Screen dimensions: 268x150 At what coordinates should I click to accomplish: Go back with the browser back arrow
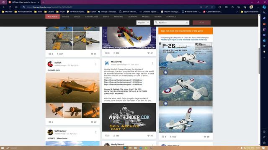click(x=4, y=7)
